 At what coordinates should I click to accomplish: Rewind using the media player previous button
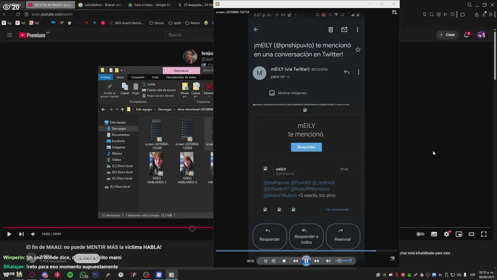tap(295, 261)
